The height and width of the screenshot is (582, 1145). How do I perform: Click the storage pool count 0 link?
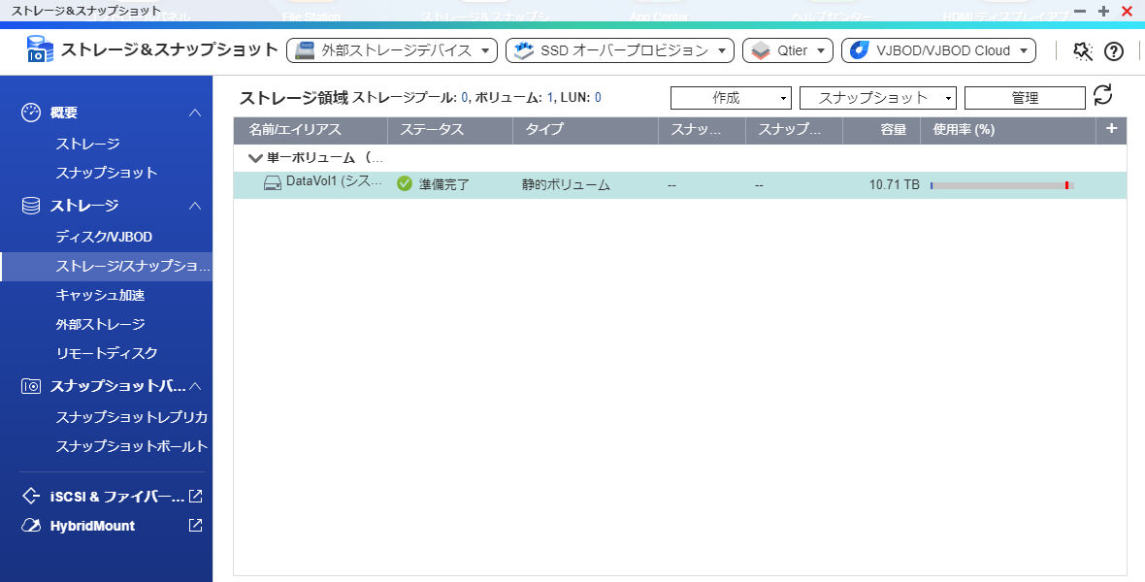click(465, 97)
